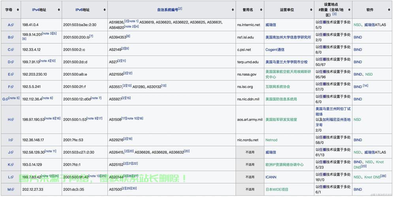This screenshot has height=197, width=393.
Task: Open 欧洲IP资源网络协调中心 link
Action: pos(284,165)
